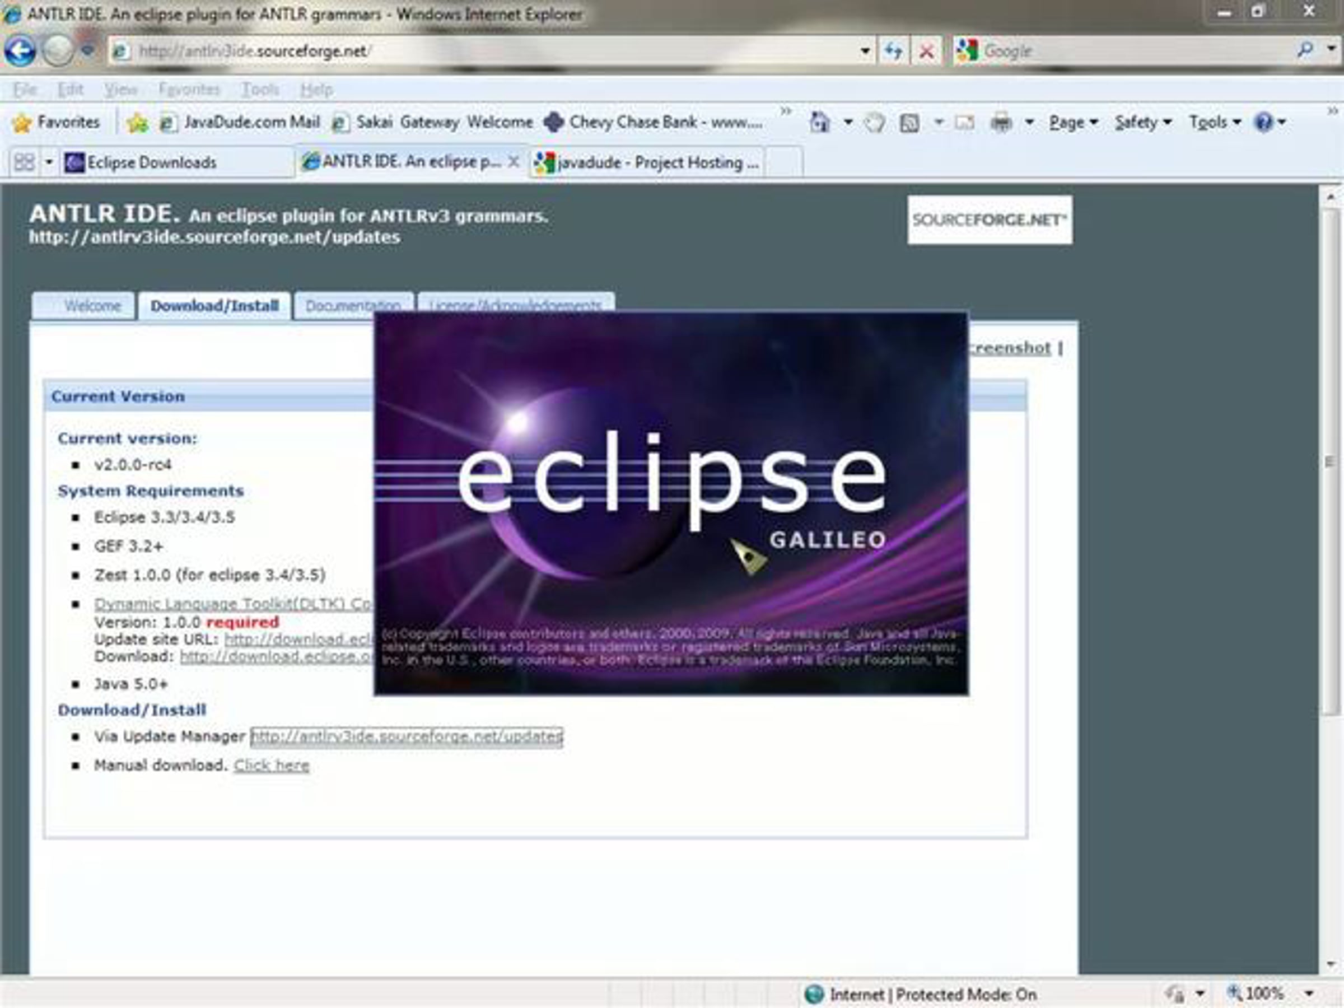The width and height of the screenshot is (1344, 1008).
Task: Select the Welcome page tab
Action: [92, 306]
